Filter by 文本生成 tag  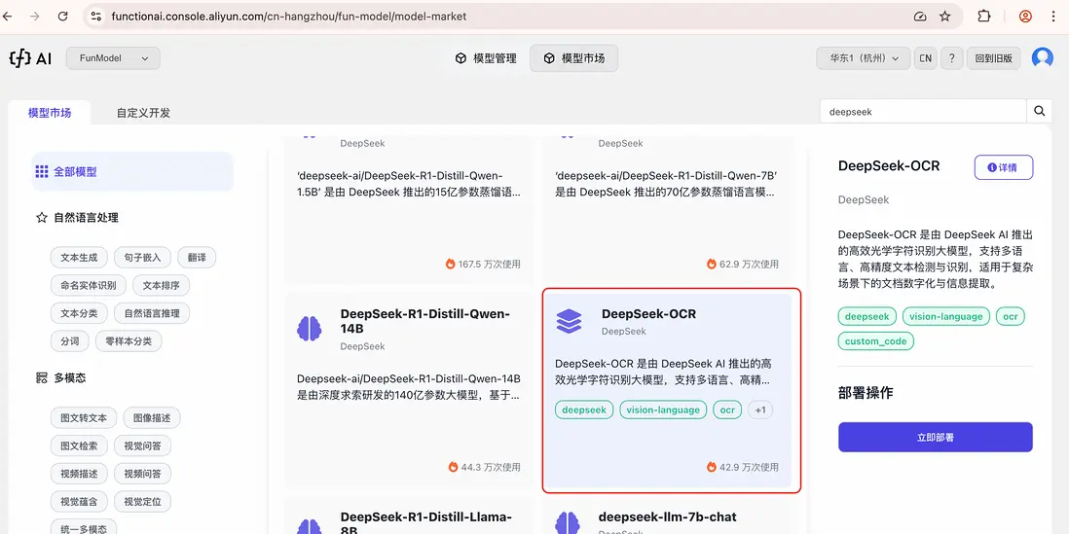(79, 258)
